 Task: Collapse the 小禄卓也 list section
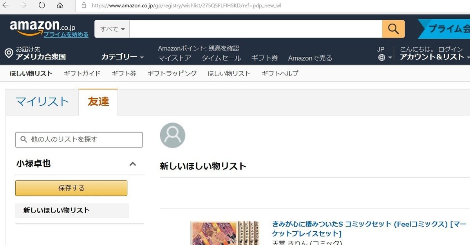pos(133,164)
